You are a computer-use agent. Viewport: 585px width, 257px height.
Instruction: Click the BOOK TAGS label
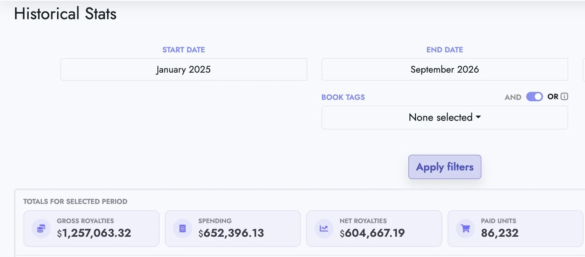click(343, 97)
